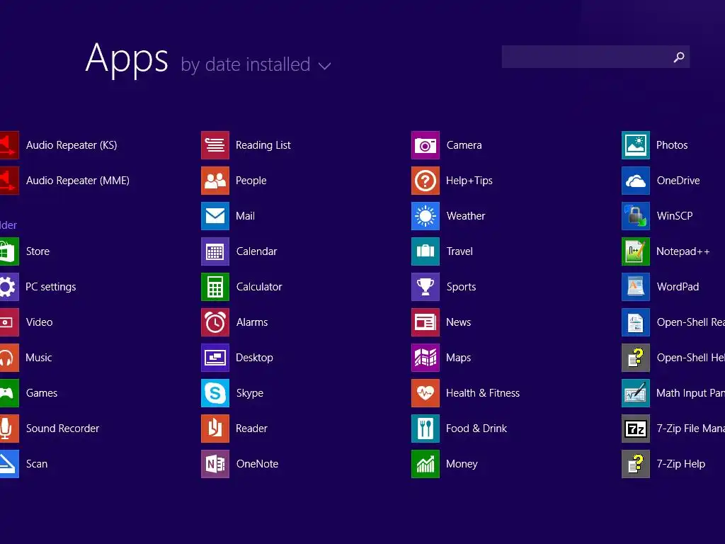
Task: Click the 'Health & Fitness' label
Action: point(483,392)
